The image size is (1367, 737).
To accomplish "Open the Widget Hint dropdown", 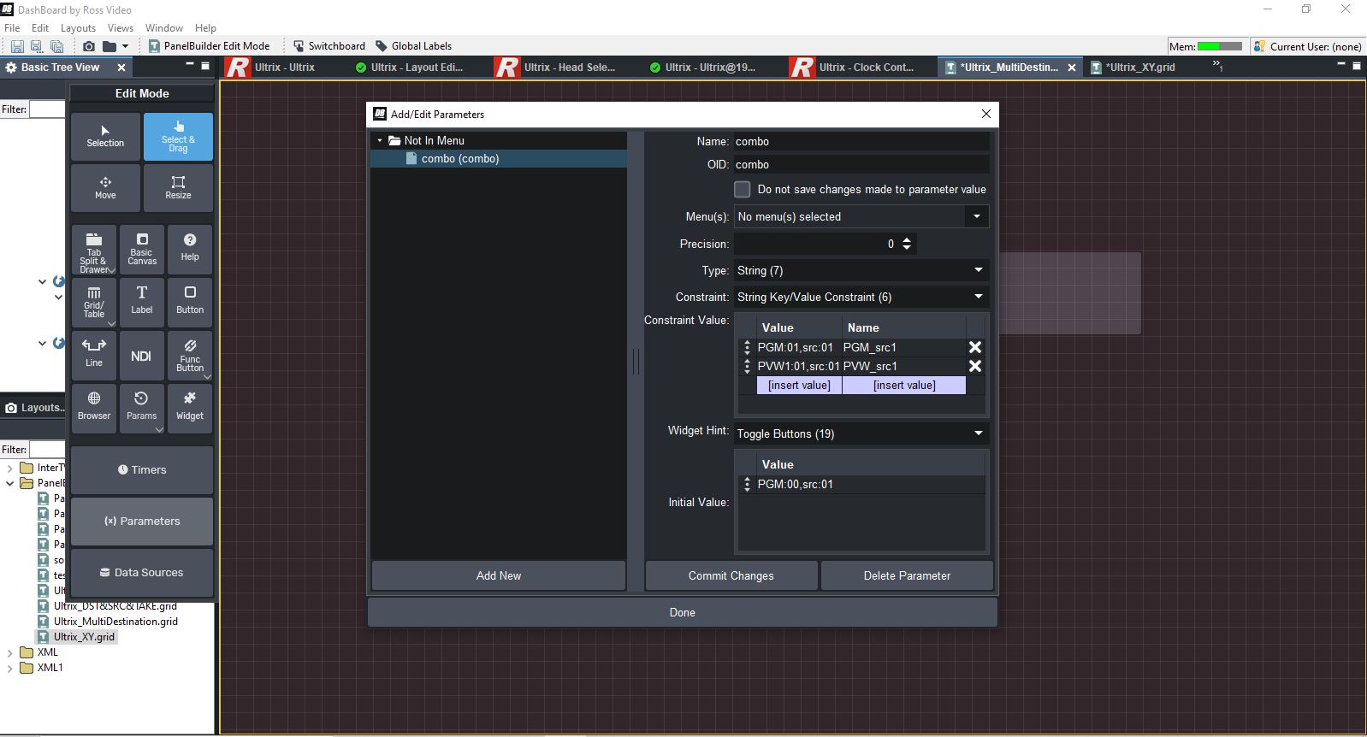I will pyautogui.click(x=861, y=433).
